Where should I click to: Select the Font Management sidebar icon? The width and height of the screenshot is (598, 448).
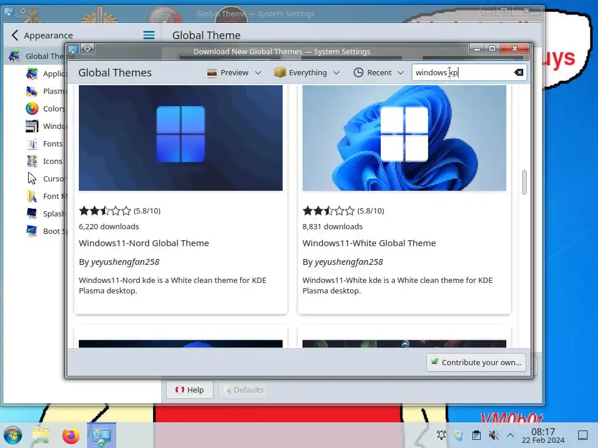[32, 196]
